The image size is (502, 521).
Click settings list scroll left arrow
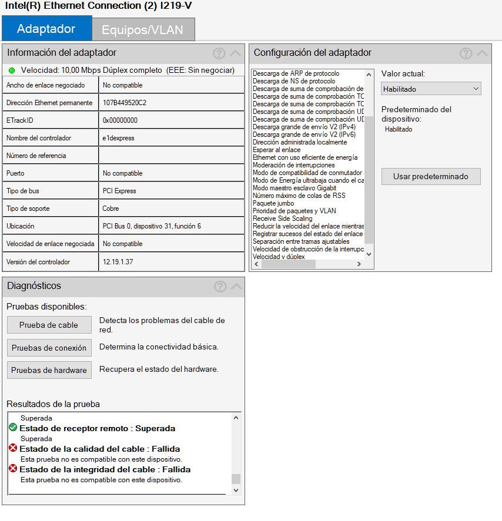pos(256,264)
